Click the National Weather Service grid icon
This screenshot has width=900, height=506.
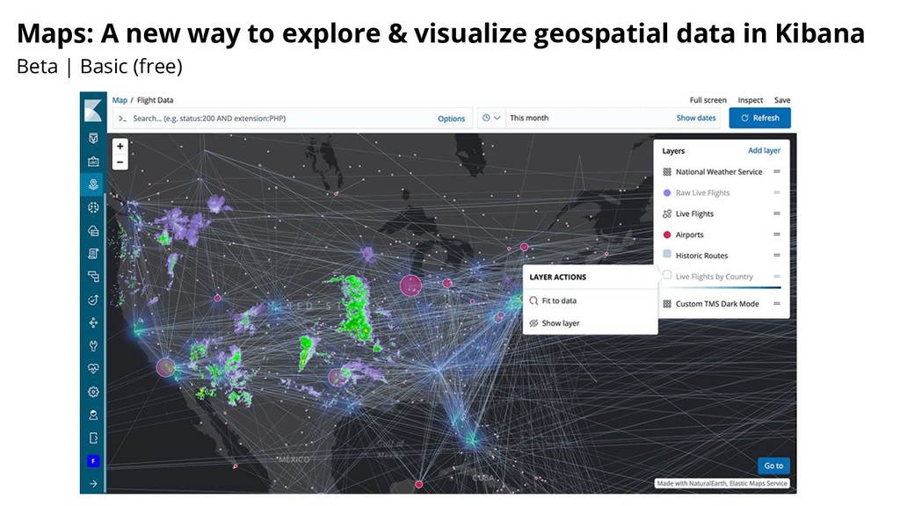[x=667, y=171]
